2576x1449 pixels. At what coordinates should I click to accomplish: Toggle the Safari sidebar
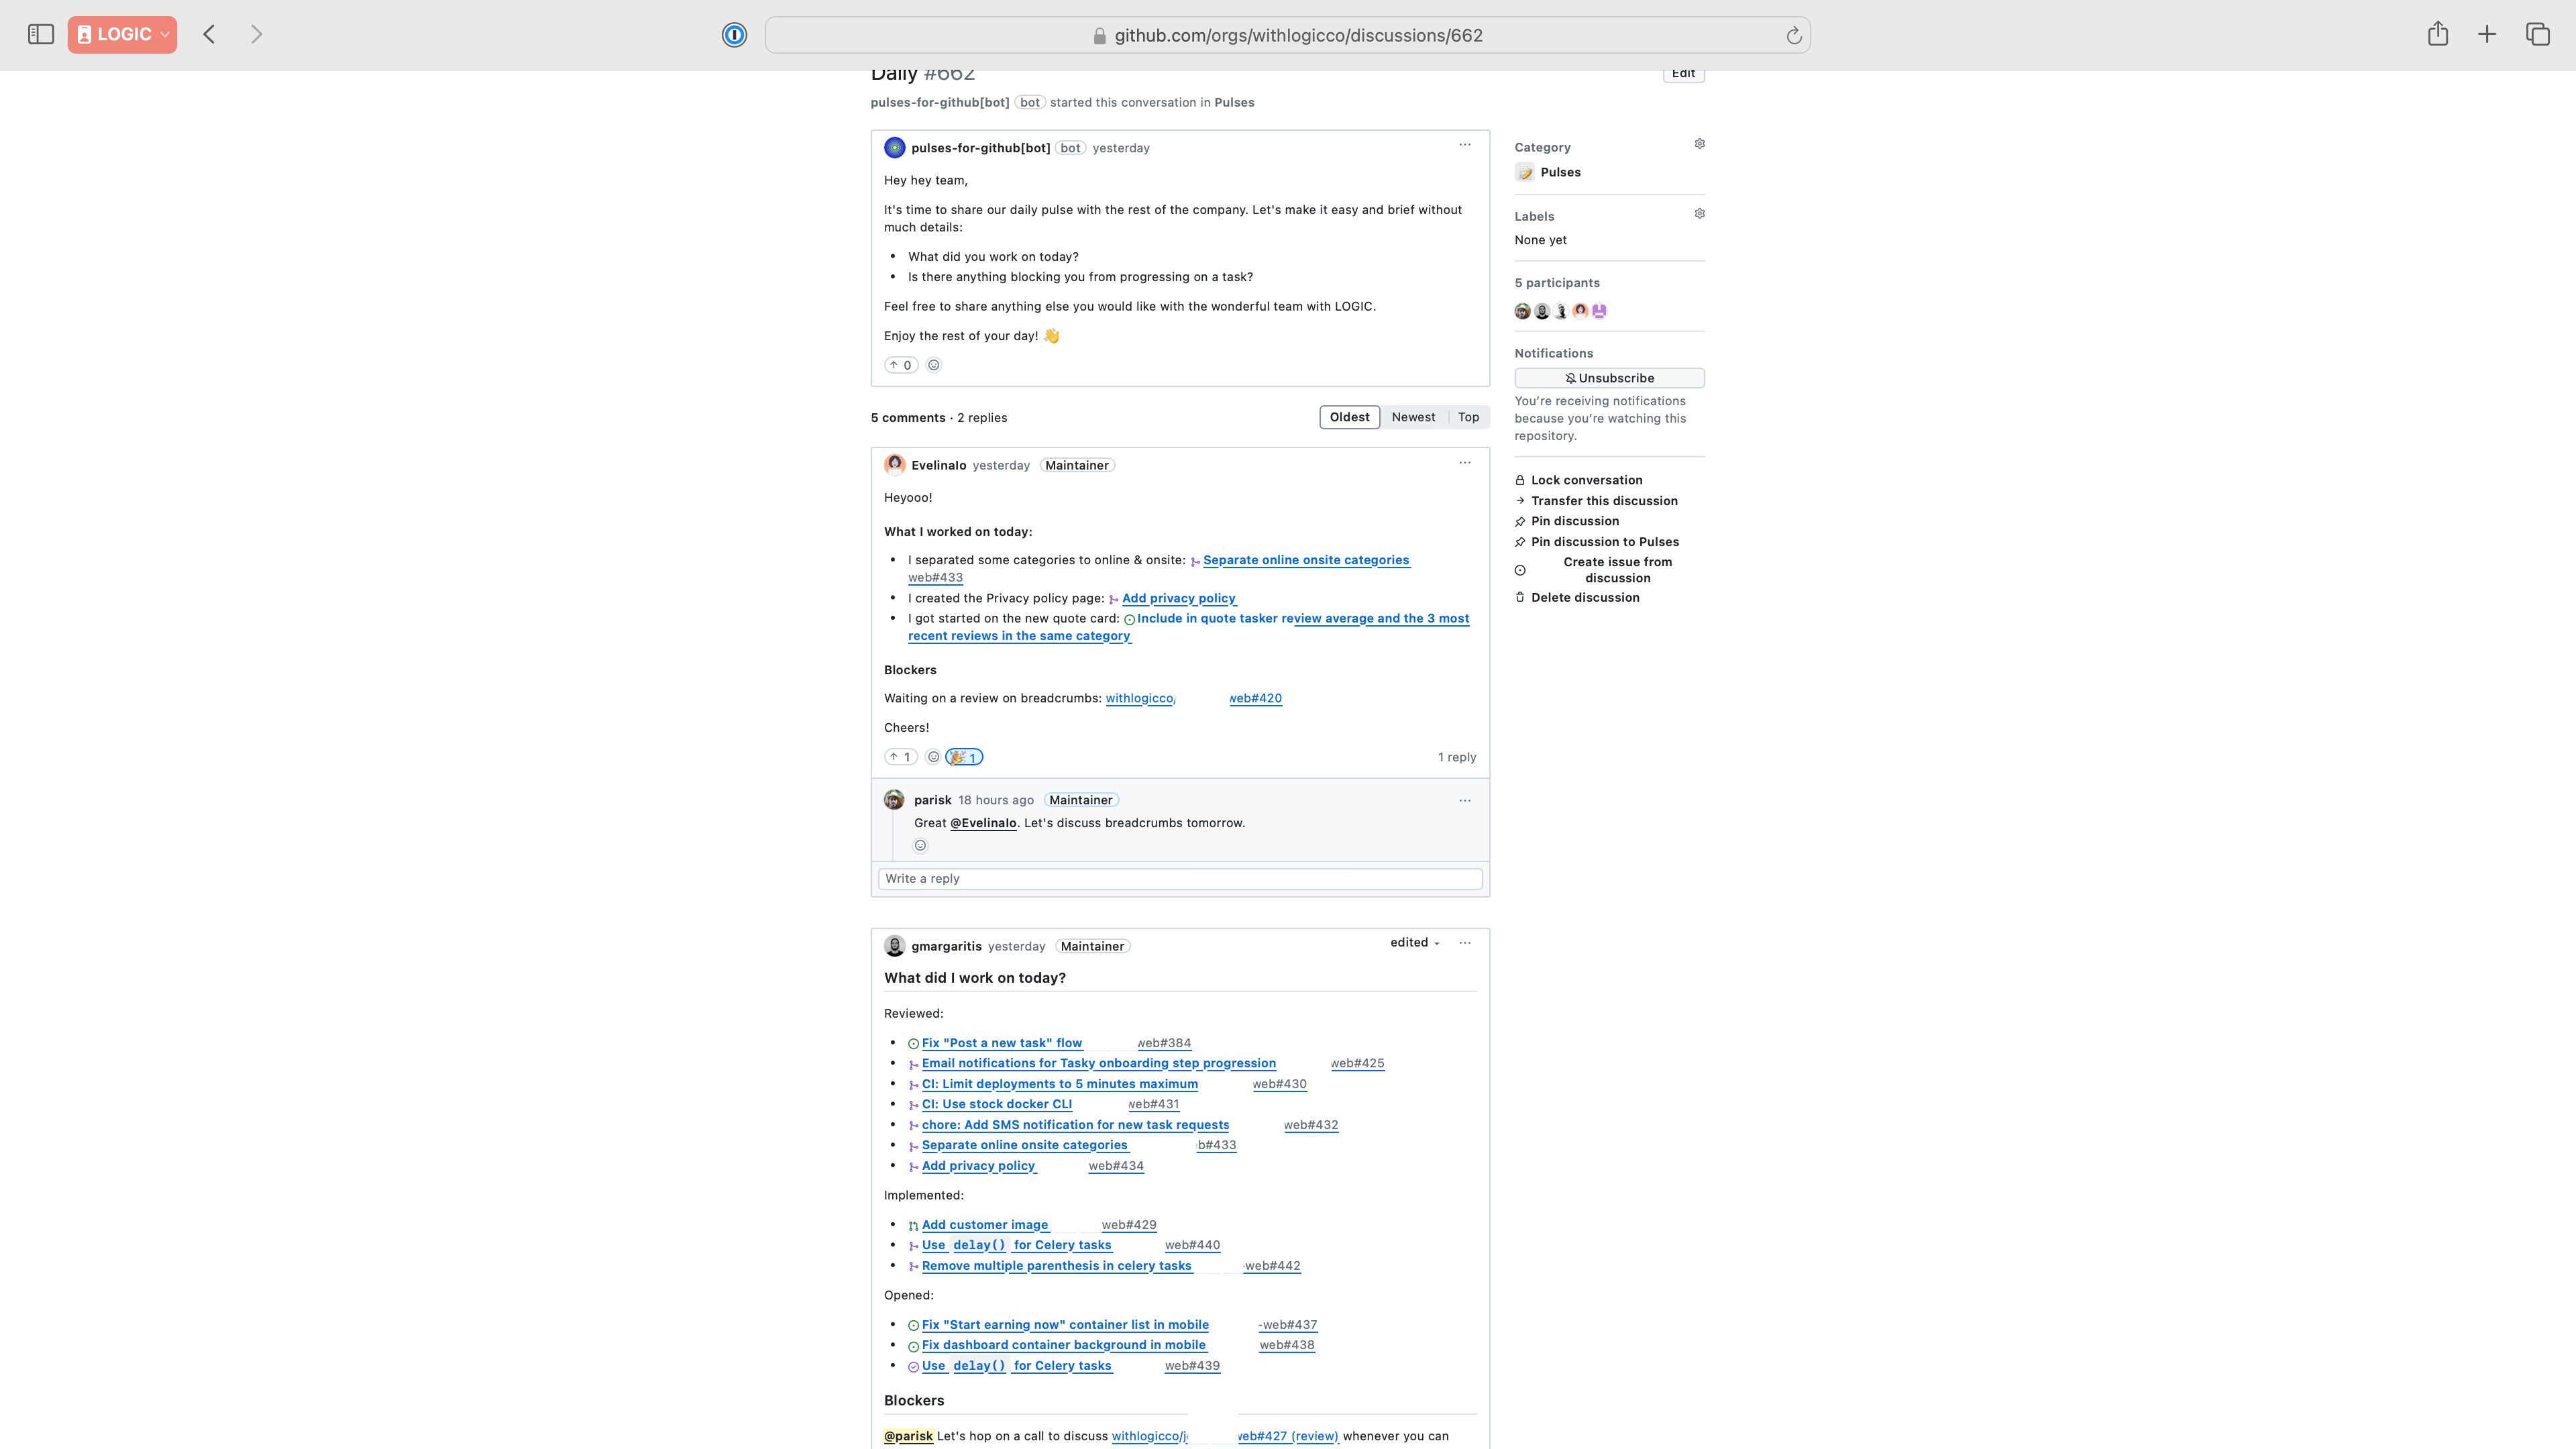coord(41,35)
